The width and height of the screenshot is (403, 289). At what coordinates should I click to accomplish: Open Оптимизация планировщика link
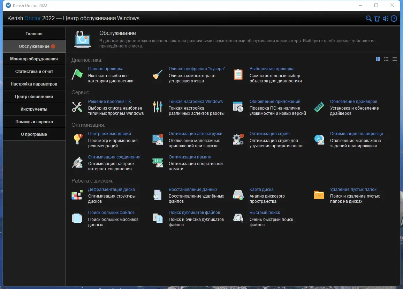point(358,134)
